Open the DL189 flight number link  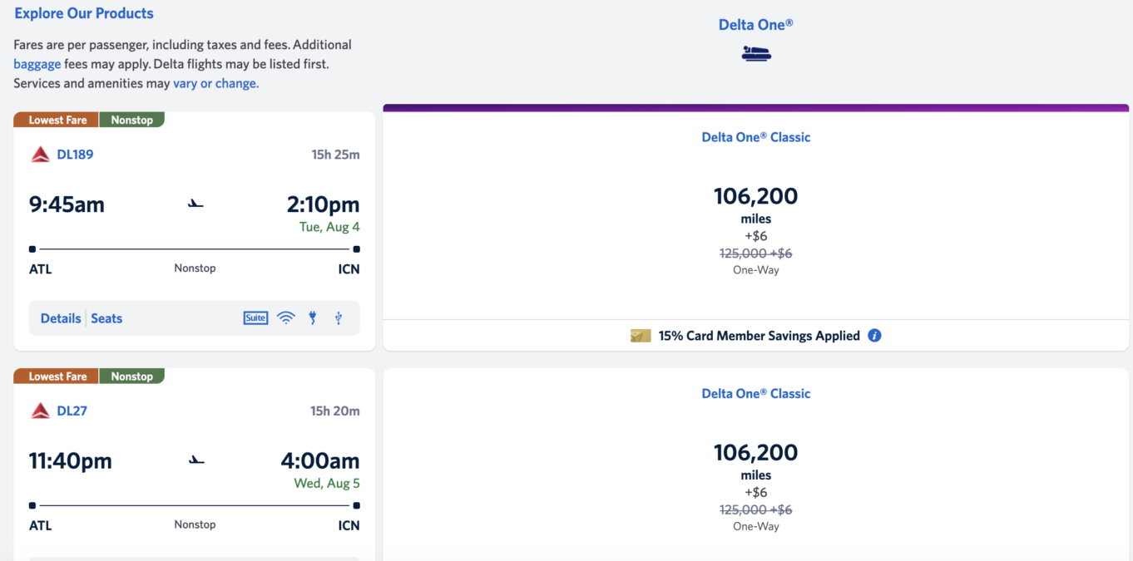click(75, 155)
